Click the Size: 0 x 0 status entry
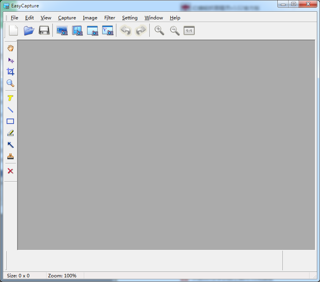 point(18,276)
